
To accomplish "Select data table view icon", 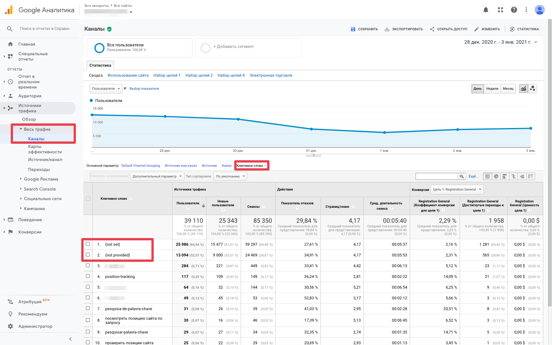I will [x=487, y=176].
